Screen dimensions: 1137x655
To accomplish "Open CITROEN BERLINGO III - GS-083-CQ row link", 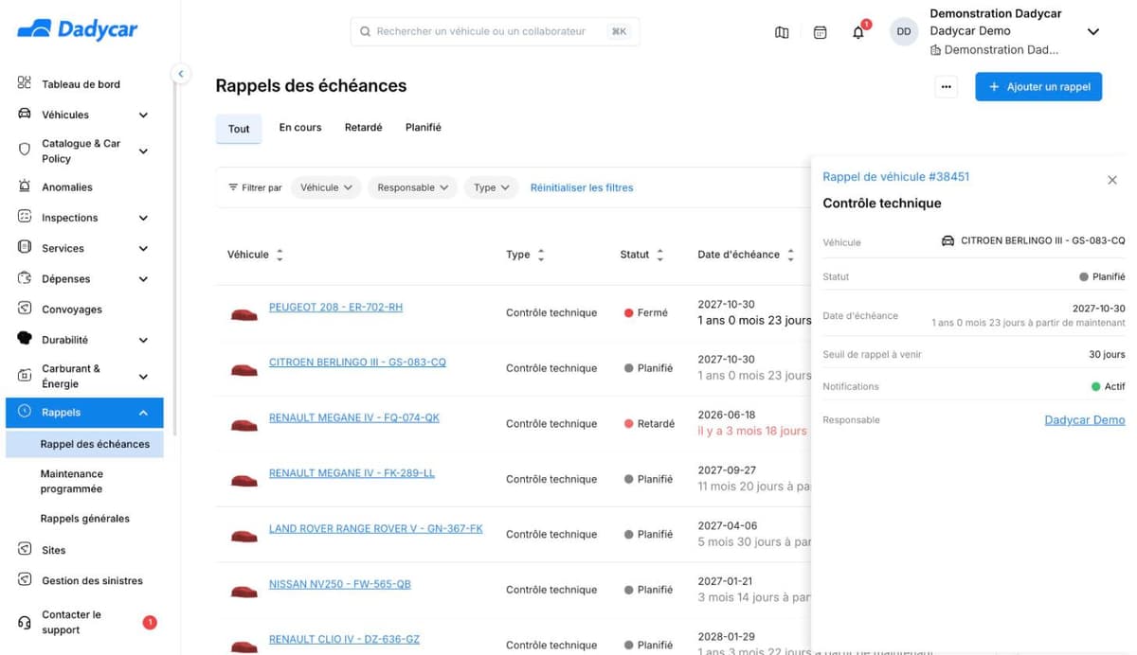I will pyautogui.click(x=357, y=363).
